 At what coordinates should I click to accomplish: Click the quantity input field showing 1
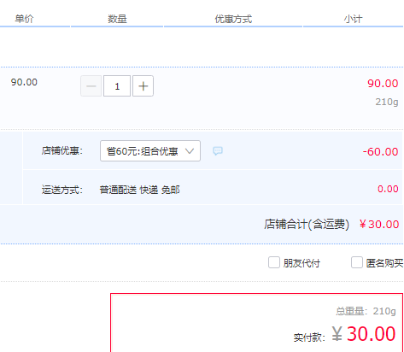point(117,86)
